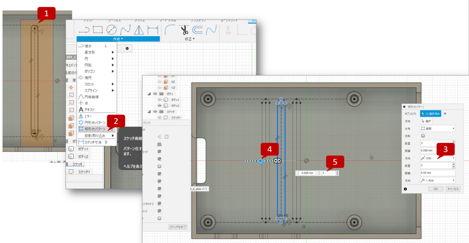The width and height of the screenshot is (469, 243).
Task: Open the 修正 dropdown in the toolbar
Action: (x=190, y=39)
